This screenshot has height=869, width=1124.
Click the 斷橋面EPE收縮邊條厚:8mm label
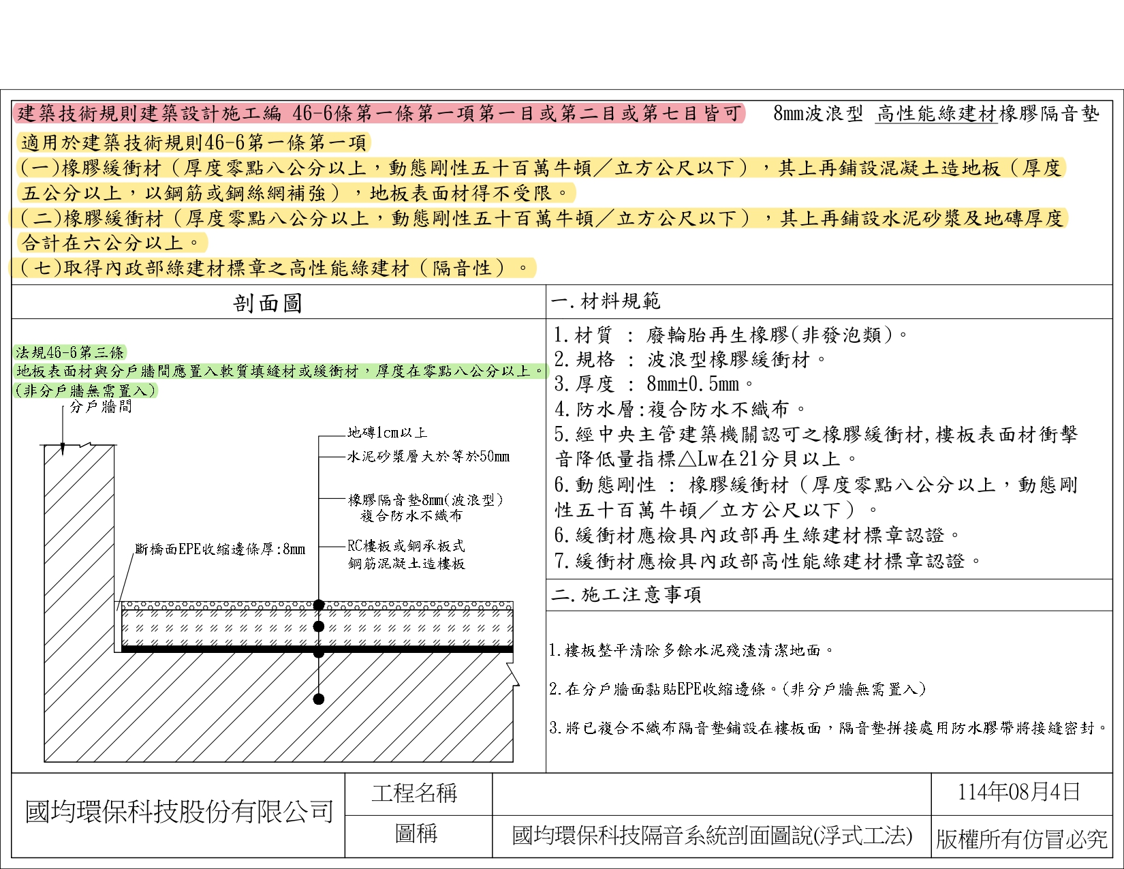[220, 549]
